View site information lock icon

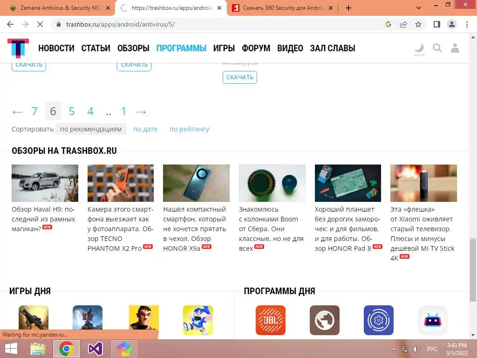[59, 24]
